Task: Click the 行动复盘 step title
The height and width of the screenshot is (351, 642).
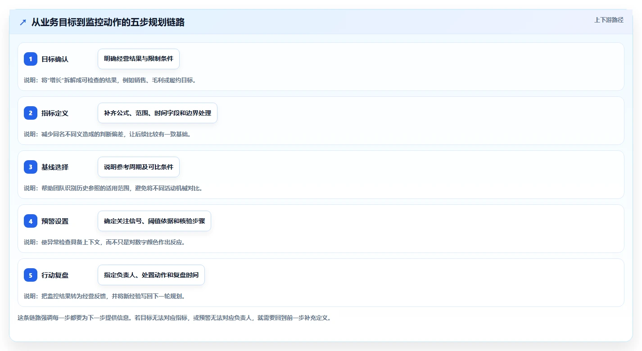Action: point(55,275)
